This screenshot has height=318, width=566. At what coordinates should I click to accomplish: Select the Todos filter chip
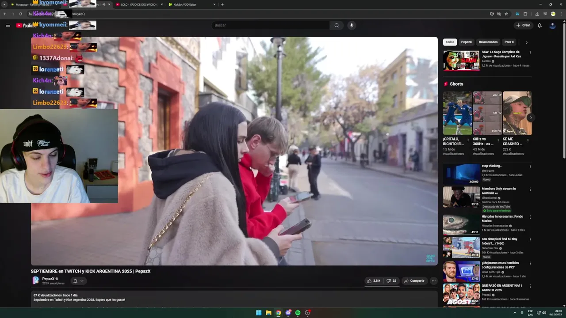(450, 42)
